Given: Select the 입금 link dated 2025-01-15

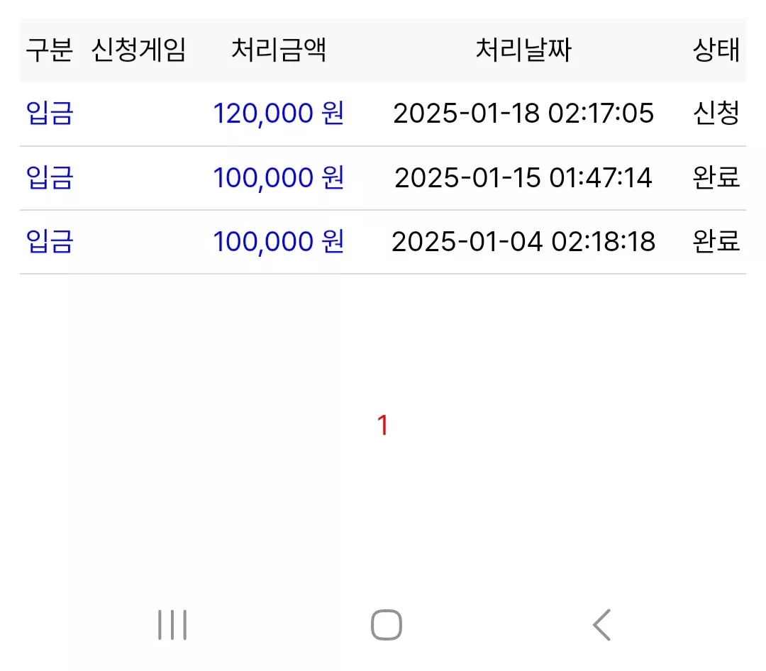Looking at the screenshot, I should point(50,177).
